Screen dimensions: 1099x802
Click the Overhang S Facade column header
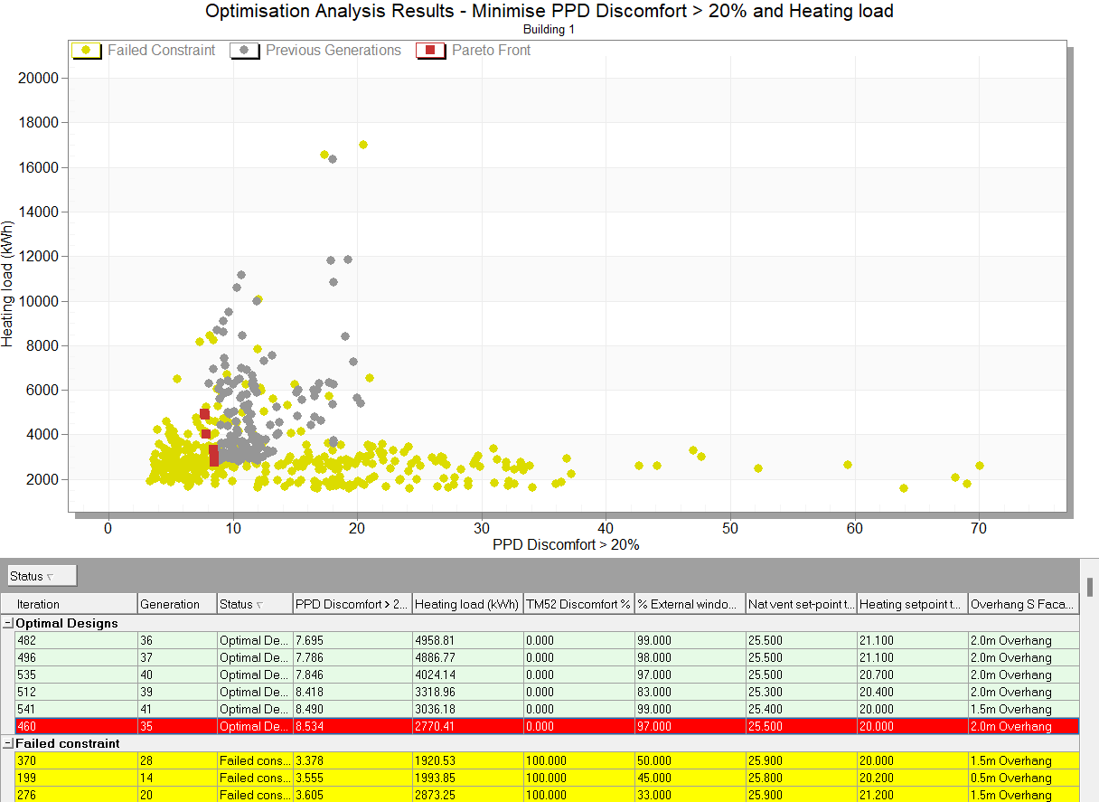coord(1023,604)
